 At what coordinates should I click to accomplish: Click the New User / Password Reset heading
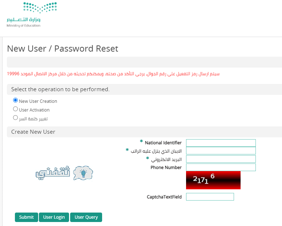[x=63, y=49]
